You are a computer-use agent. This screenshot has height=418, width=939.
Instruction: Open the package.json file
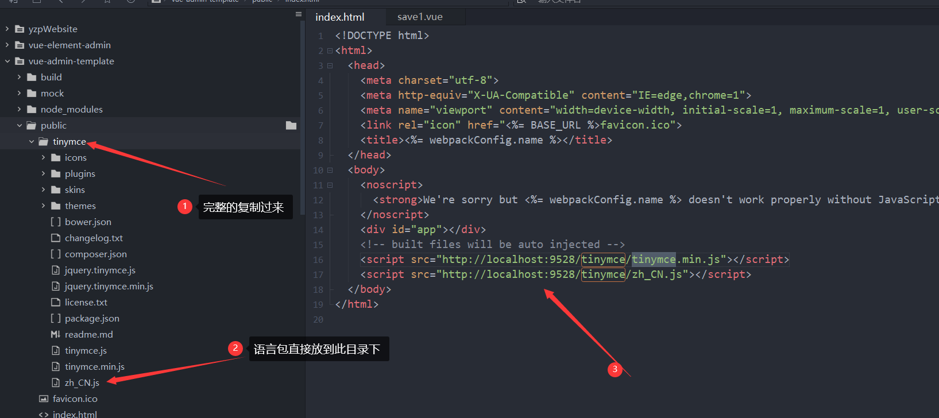click(x=92, y=318)
